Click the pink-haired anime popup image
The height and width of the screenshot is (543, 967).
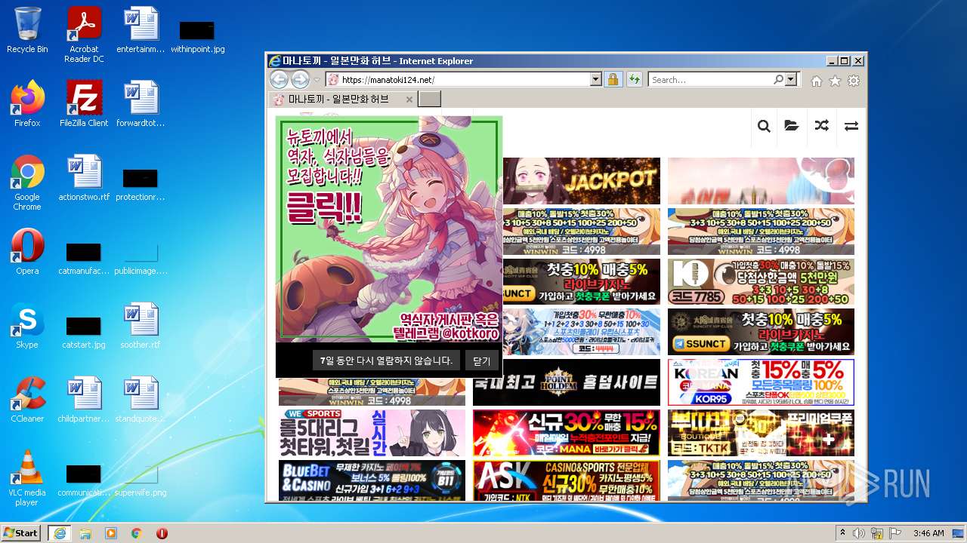tap(389, 229)
